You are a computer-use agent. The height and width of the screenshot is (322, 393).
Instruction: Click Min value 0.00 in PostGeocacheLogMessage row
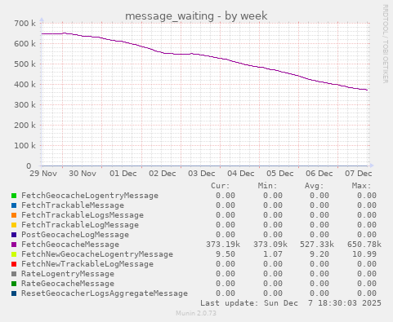point(273,235)
